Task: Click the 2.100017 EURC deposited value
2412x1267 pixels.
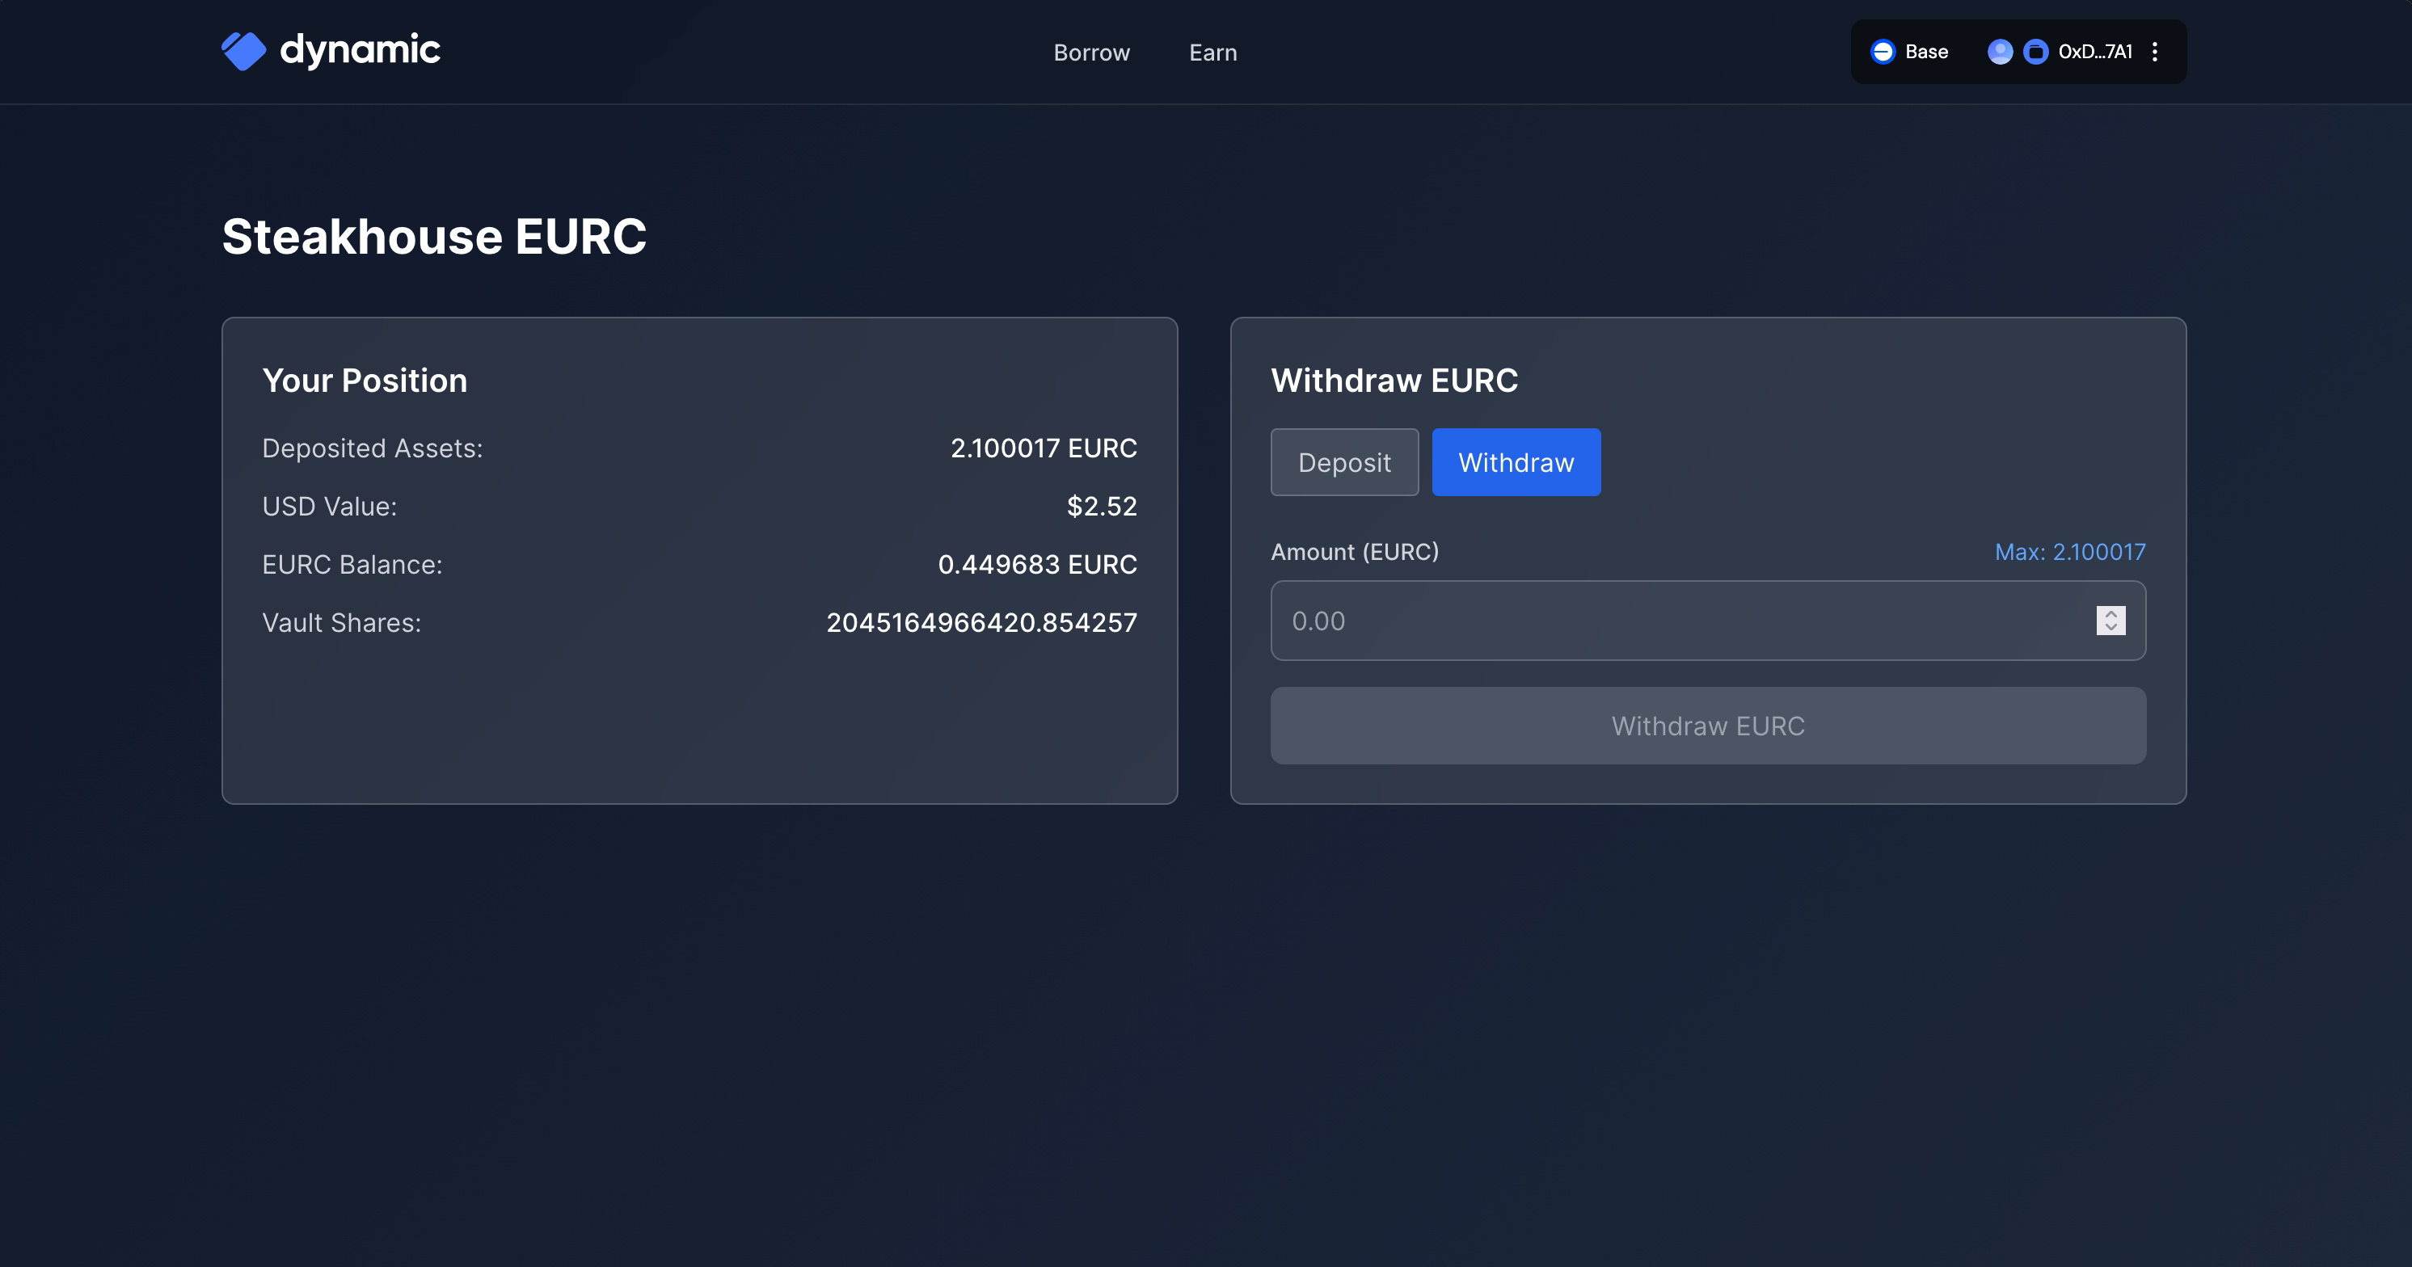Action: click(x=1043, y=448)
